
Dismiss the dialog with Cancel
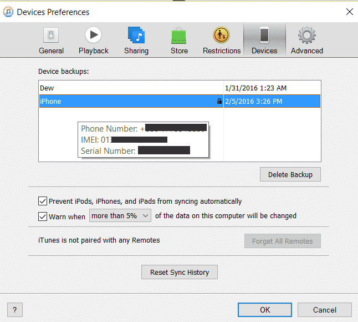point(324,310)
